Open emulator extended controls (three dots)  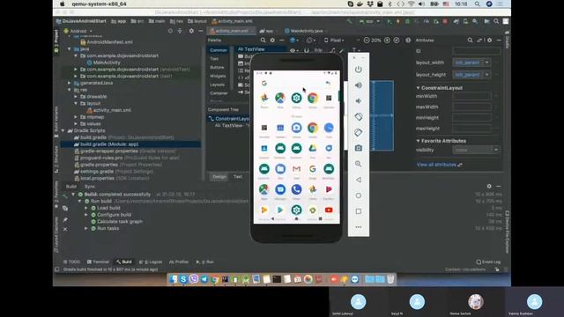[359, 227]
